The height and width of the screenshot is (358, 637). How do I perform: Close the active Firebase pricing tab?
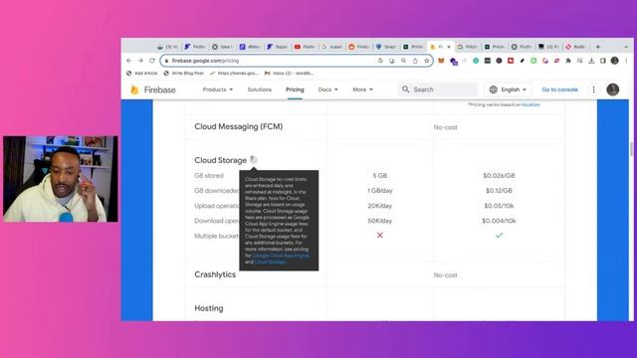pos(449,47)
